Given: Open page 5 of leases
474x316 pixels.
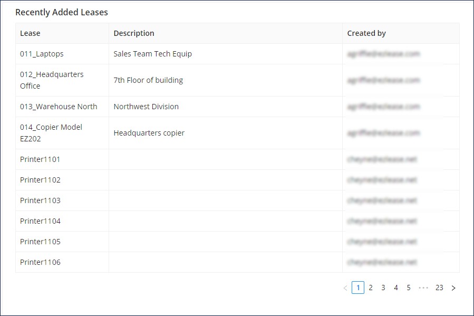Looking at the screenshot, I should tap(409, 288).
